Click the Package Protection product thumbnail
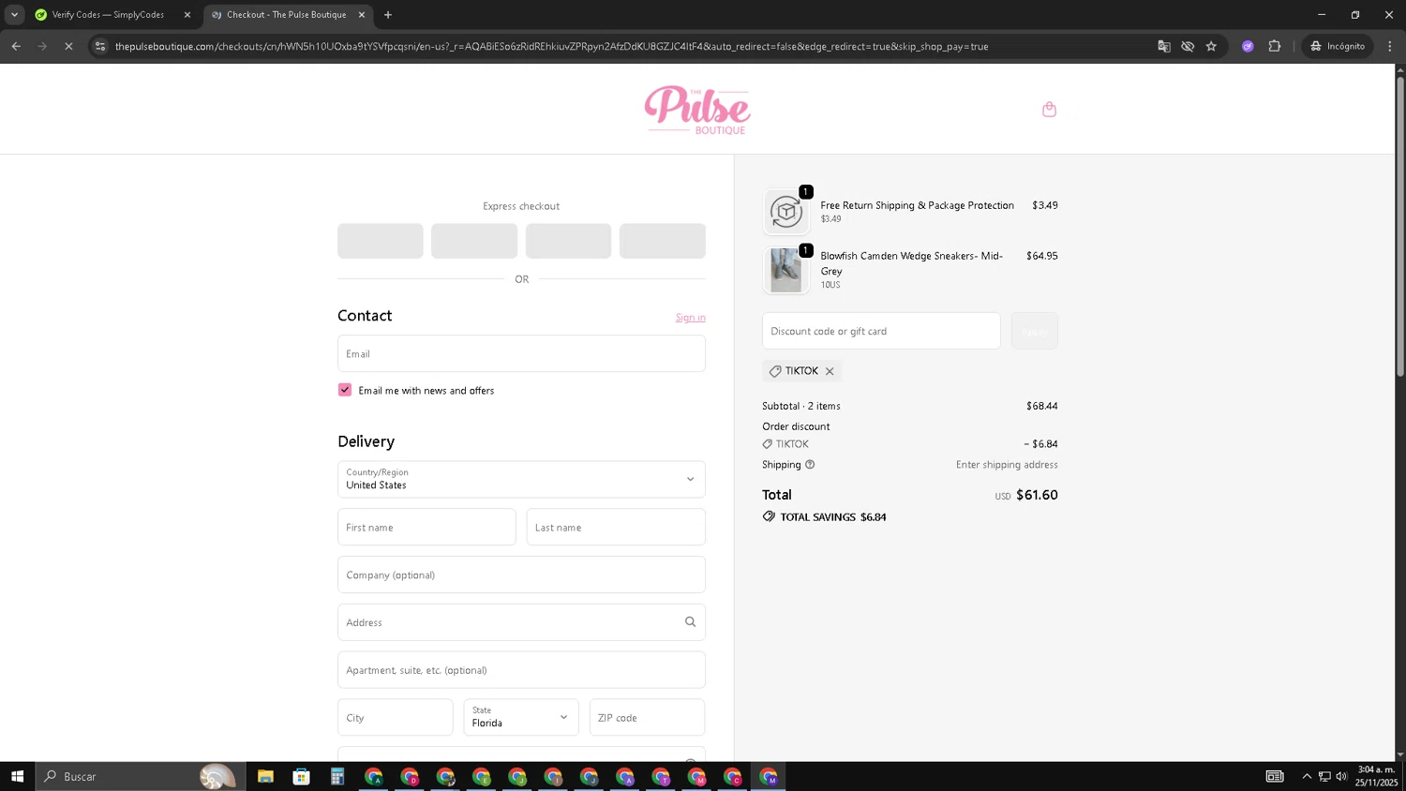Screen dimensions: 1406x791 [x=785, y=212]
